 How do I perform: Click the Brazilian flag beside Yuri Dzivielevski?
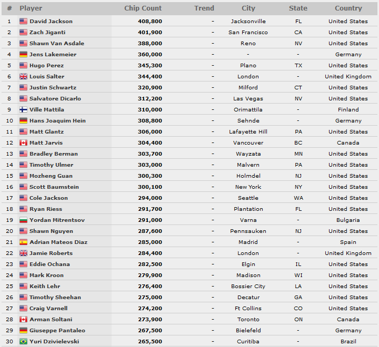(x=23, y=341)
